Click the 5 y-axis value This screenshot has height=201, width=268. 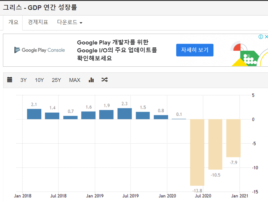pos(253,95)
